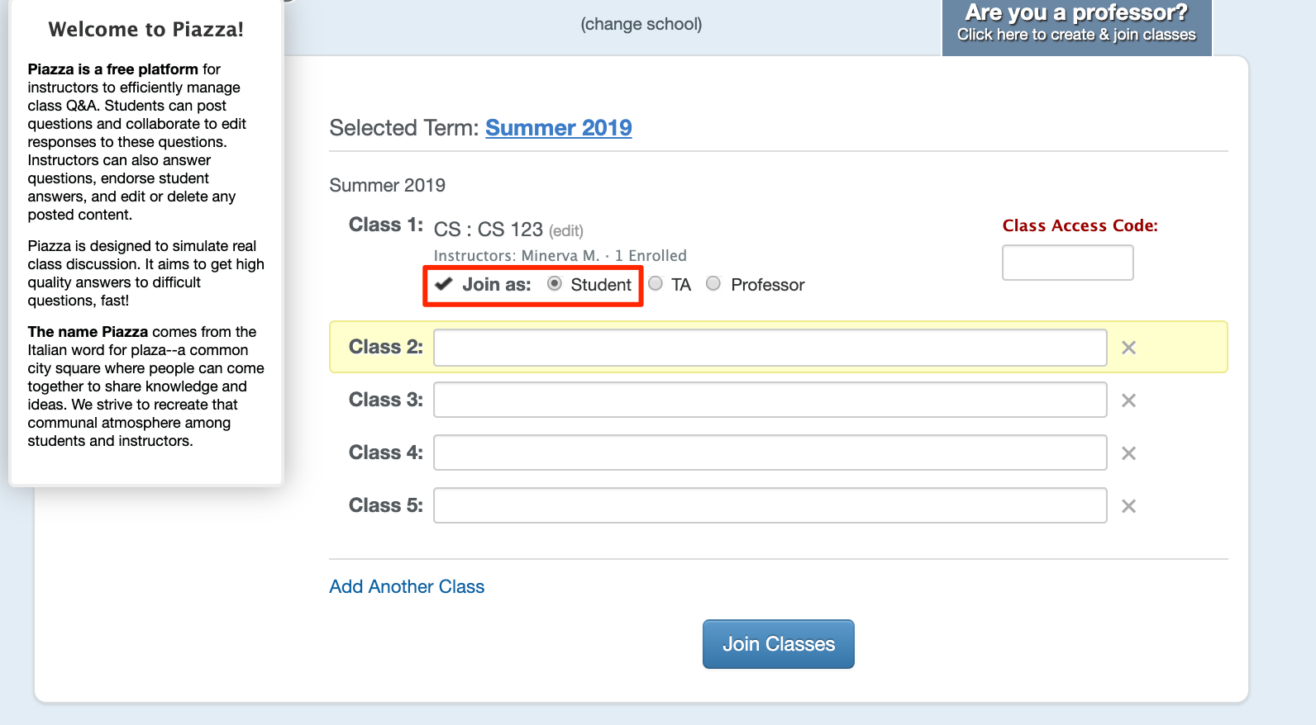Open the Are you a professor tab

coord(1076,24)
